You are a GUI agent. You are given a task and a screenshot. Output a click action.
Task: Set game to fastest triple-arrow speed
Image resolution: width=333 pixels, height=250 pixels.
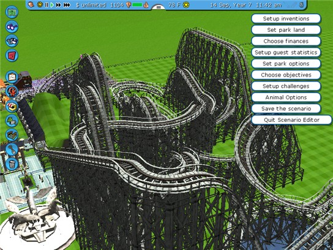[x=67, y=5]
